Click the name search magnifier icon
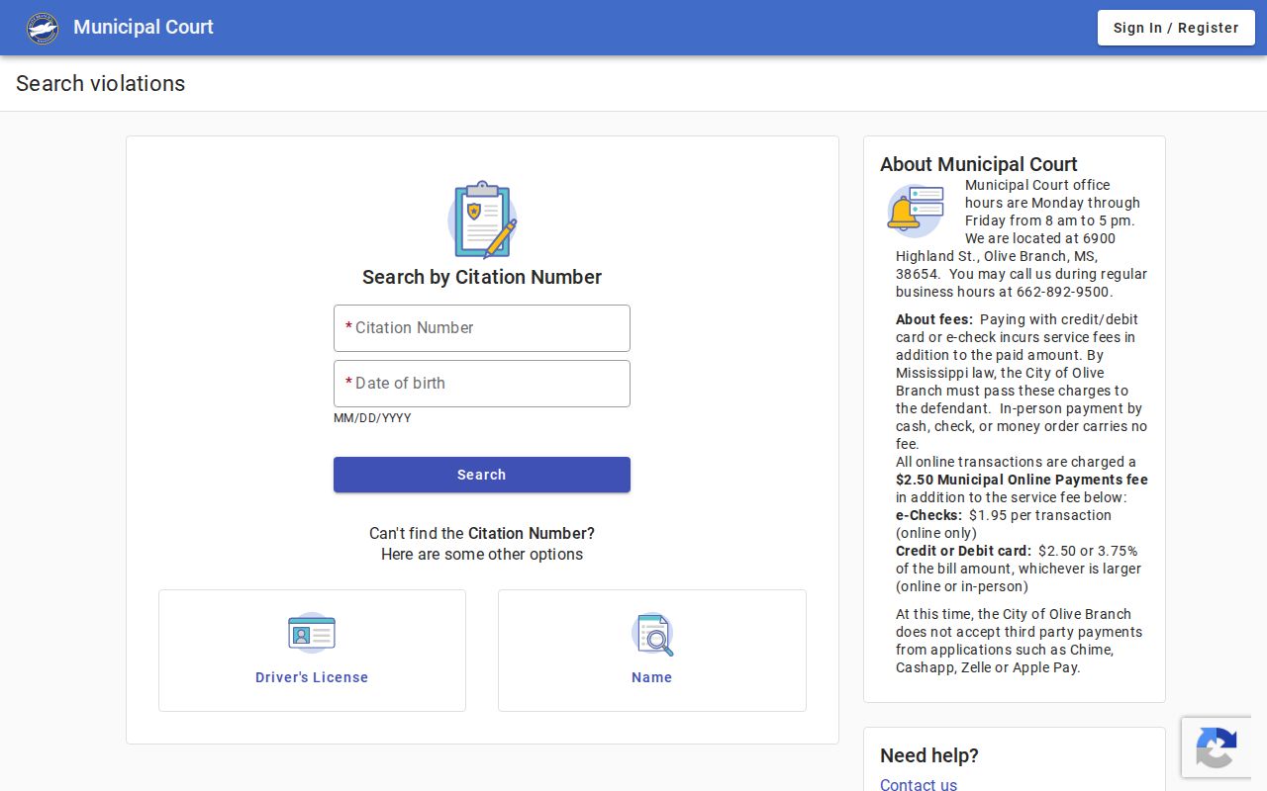Image resolution: width=1267 pixels, height=791 pixels. tap(652, 634)
